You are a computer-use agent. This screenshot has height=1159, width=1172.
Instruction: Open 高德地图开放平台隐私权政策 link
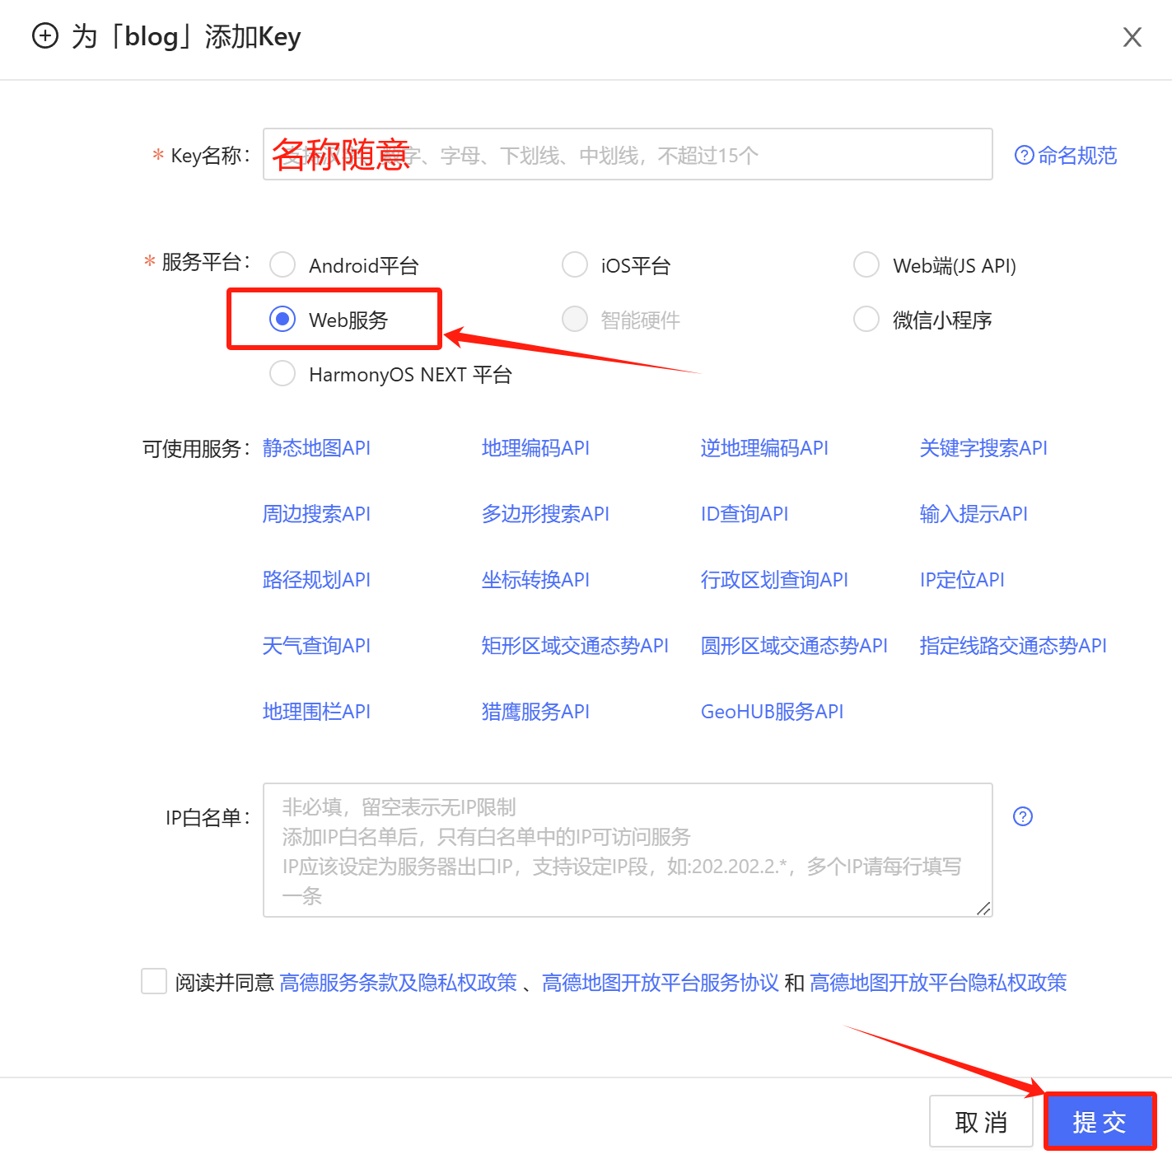point(939,983)
